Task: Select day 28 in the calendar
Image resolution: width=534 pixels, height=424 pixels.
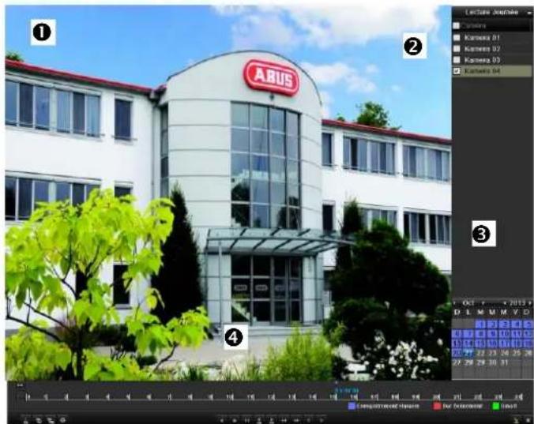Action: click(469, 362)
